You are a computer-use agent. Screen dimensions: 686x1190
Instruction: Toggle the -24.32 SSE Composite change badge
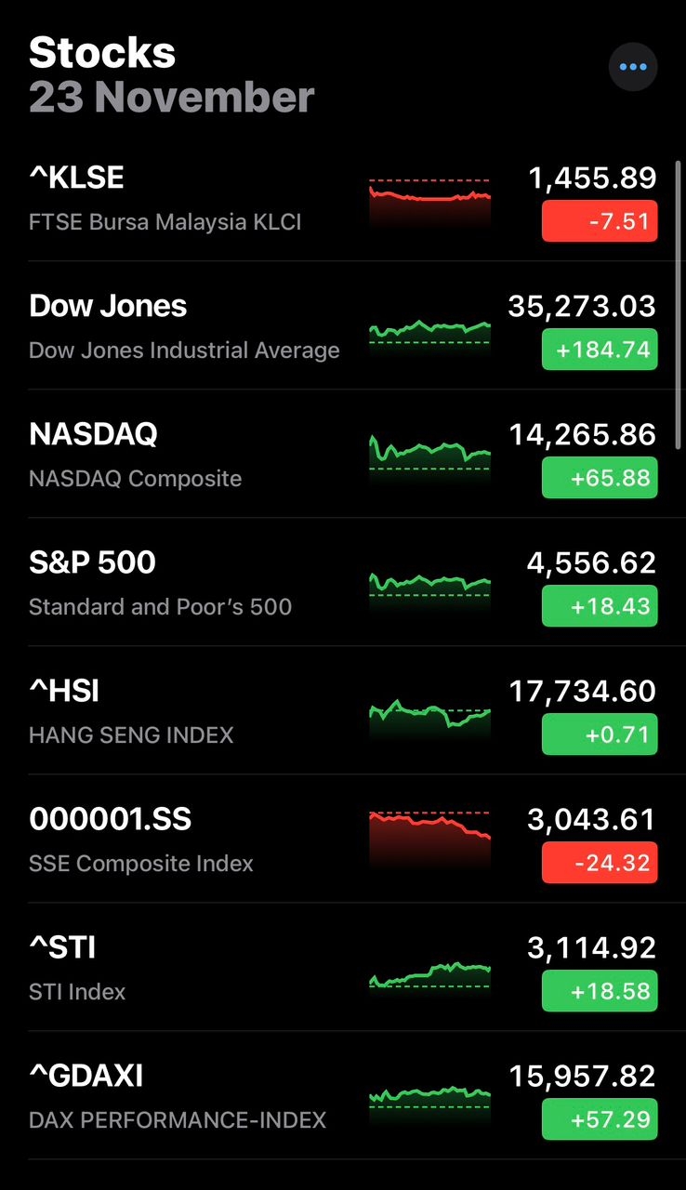point(600,863)
